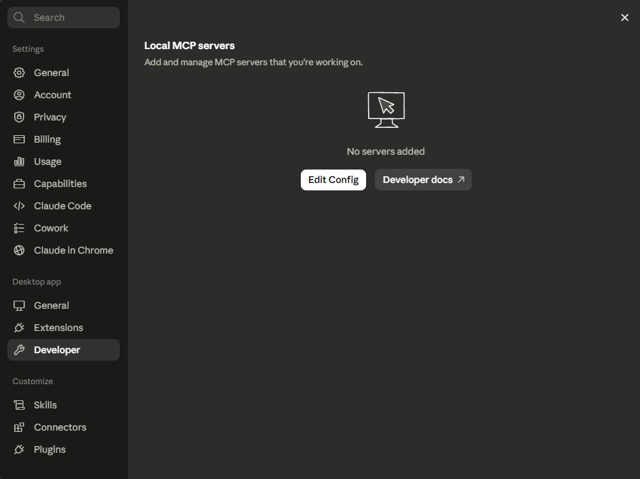The width and height of the screenshot is (640, 479).
Task: Open the Plugins page
Action: 63,449
